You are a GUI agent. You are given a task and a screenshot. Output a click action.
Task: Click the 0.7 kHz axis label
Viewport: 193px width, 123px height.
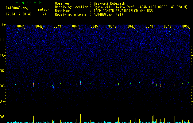(x=3, y=102)
